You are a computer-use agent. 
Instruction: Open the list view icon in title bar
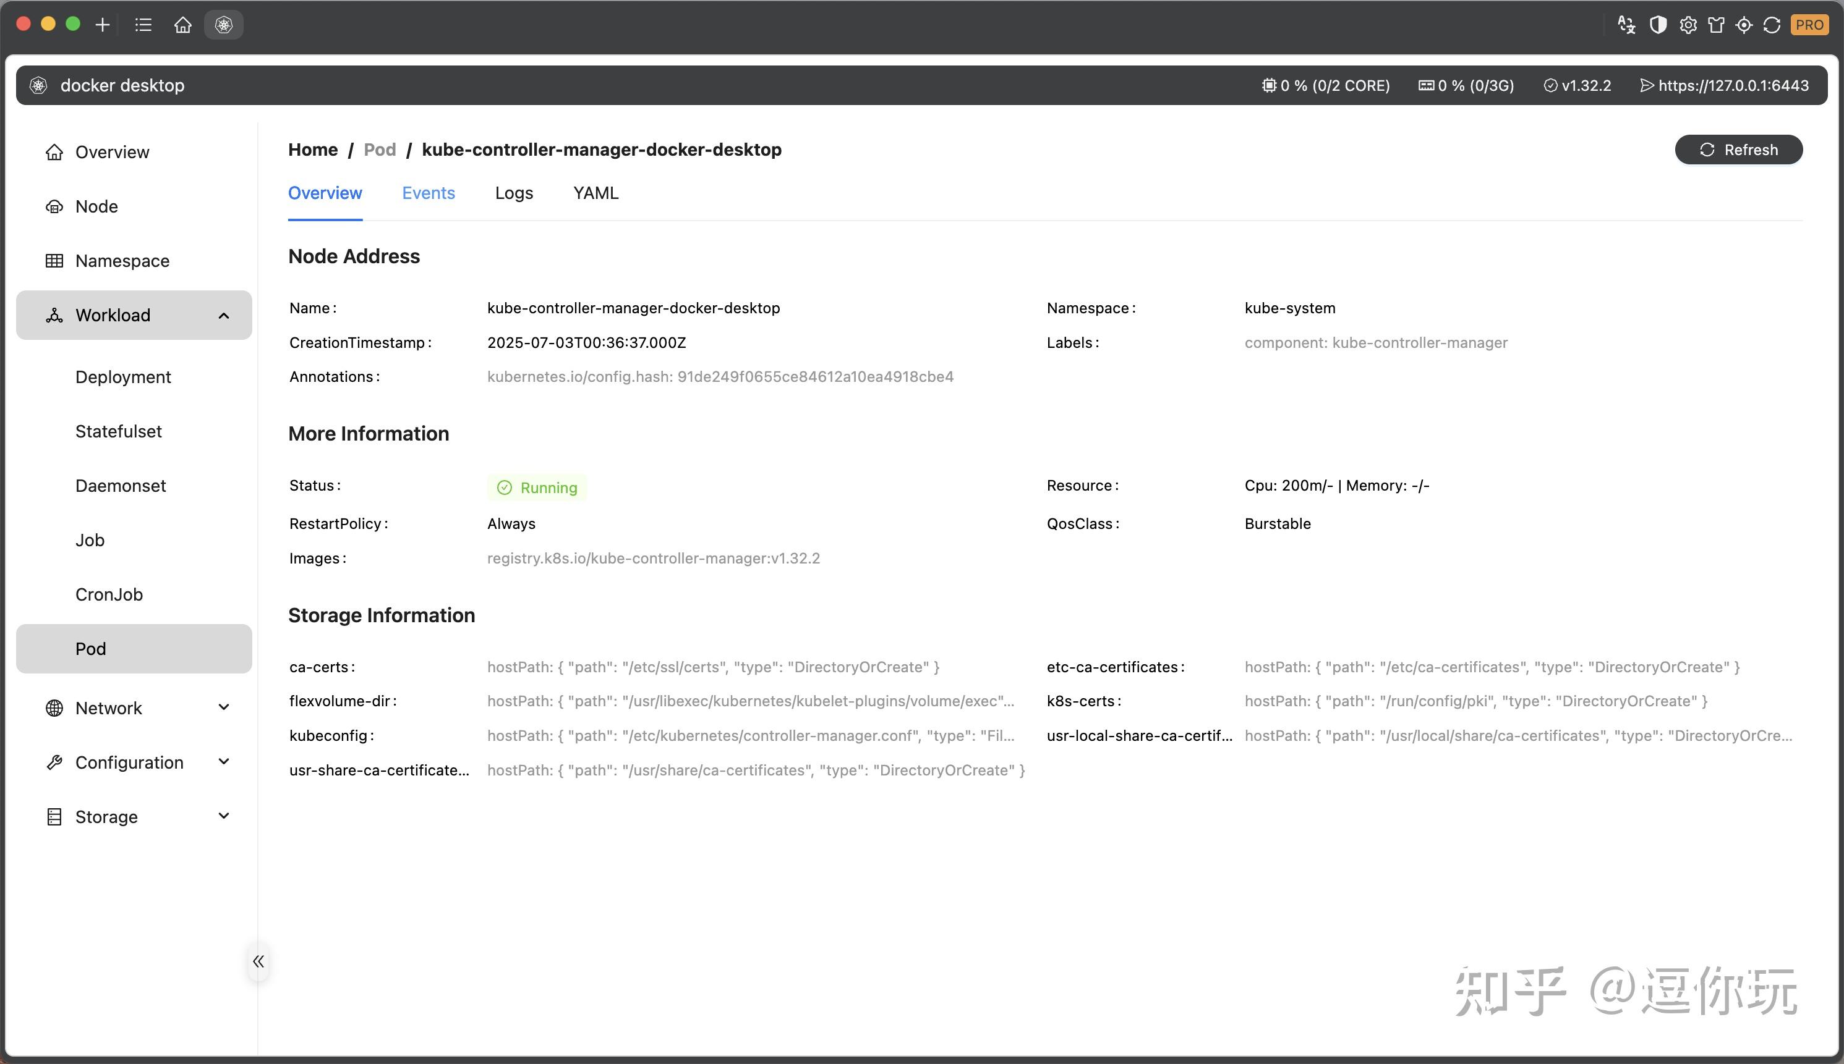tap(143, 25)
